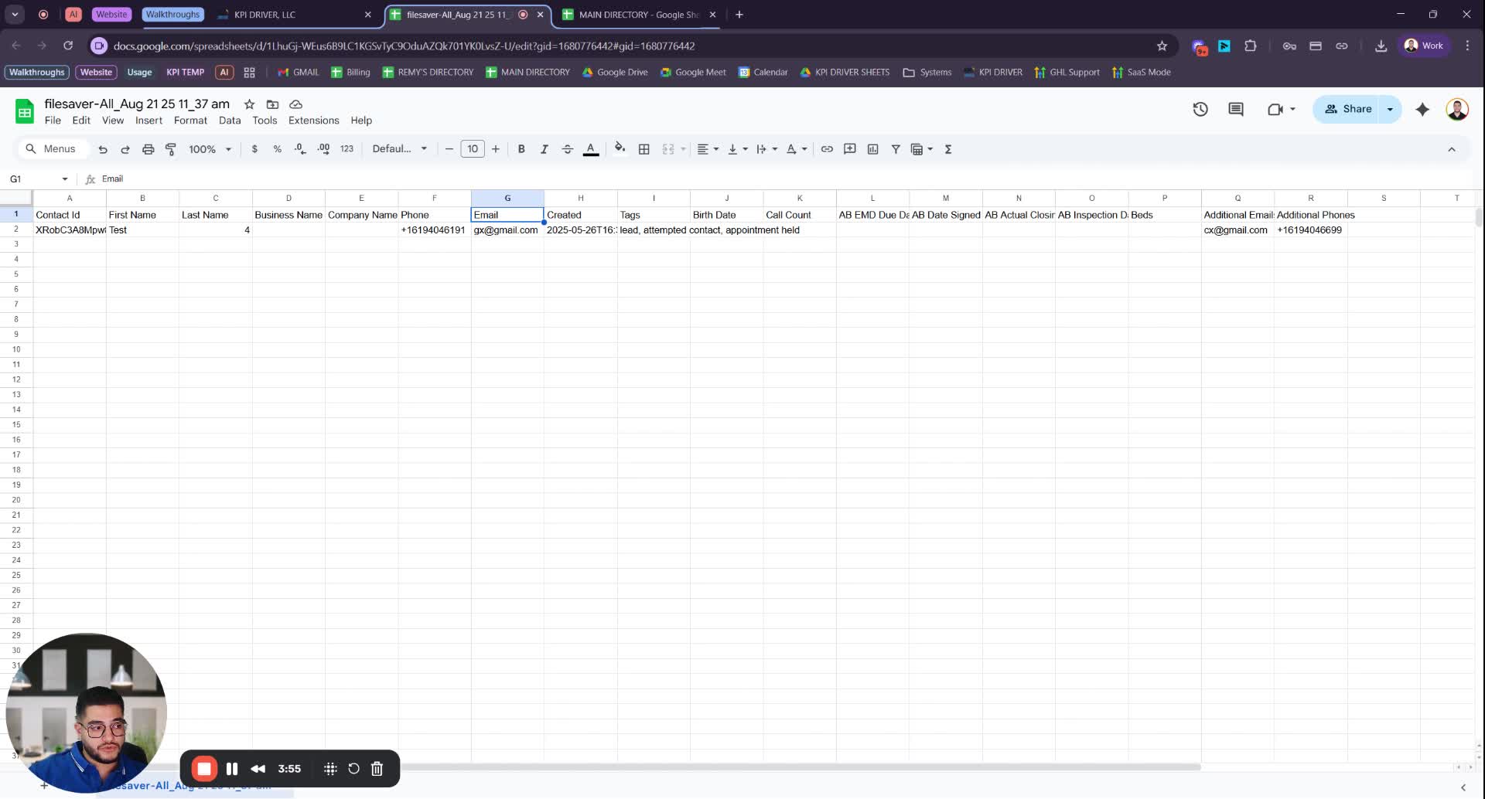The height and width of the screenshot is (799, 1485).
Task: Open text color picker
Action: (591, 149)
